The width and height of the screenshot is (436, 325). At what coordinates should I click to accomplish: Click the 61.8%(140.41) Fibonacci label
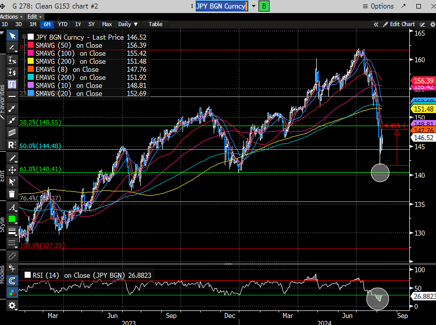pos(40,169)
